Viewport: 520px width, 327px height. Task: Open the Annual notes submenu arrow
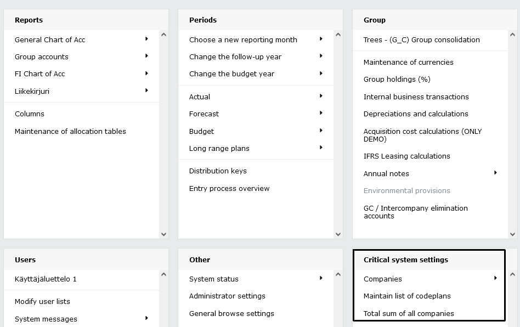tap(495, 172)
